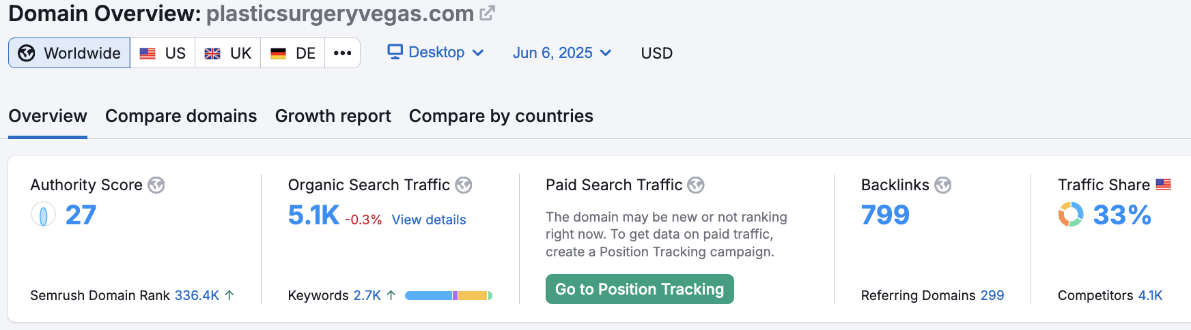Switch database to UK
The height and width of the screenshot is (330, 1191).
pos(228,53)
